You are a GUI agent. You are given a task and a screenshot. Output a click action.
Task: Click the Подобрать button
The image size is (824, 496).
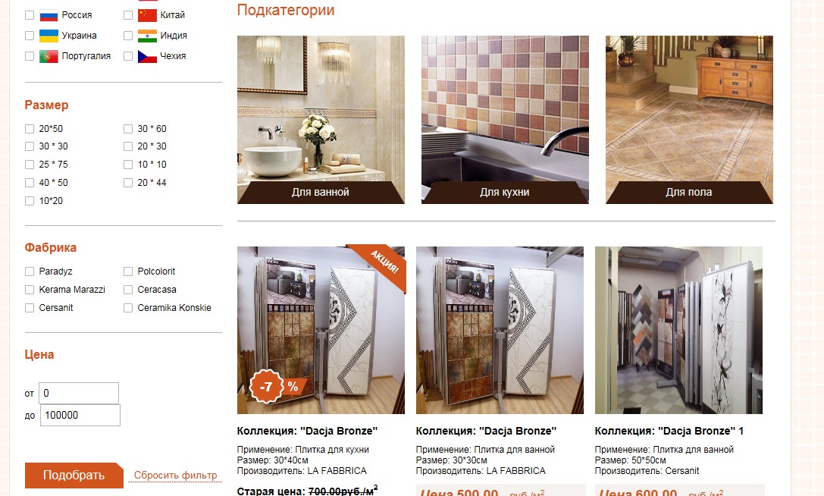(x=74, y=476)
